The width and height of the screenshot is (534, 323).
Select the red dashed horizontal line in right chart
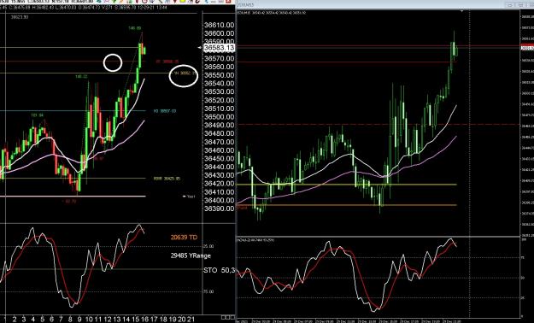[x=378, y=125]
